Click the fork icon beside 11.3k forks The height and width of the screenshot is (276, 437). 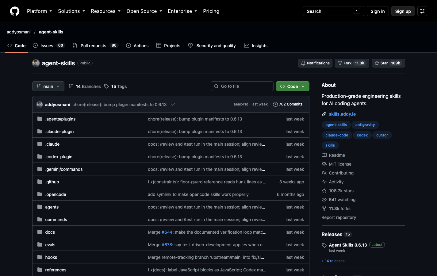pyautogui.click(x=324, y=209)
